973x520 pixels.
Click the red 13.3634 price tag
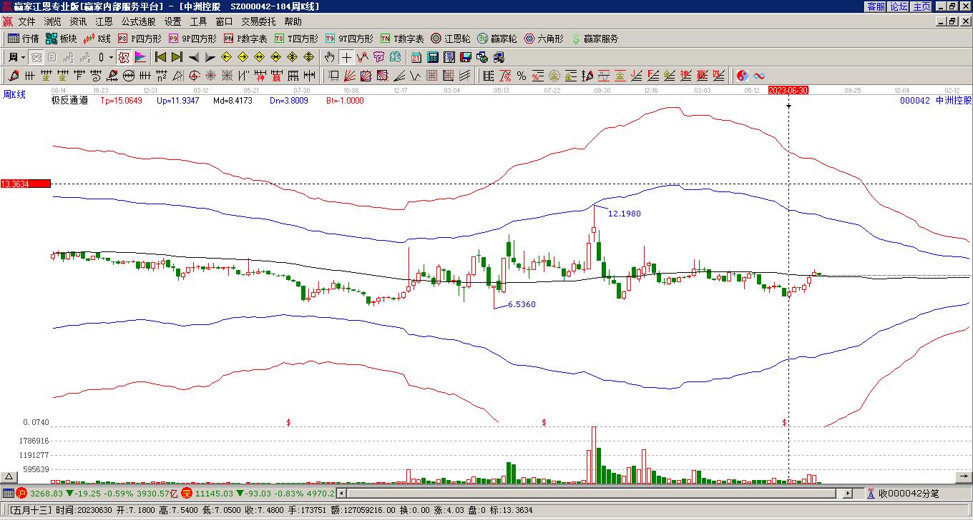click(x=25, y=184)
